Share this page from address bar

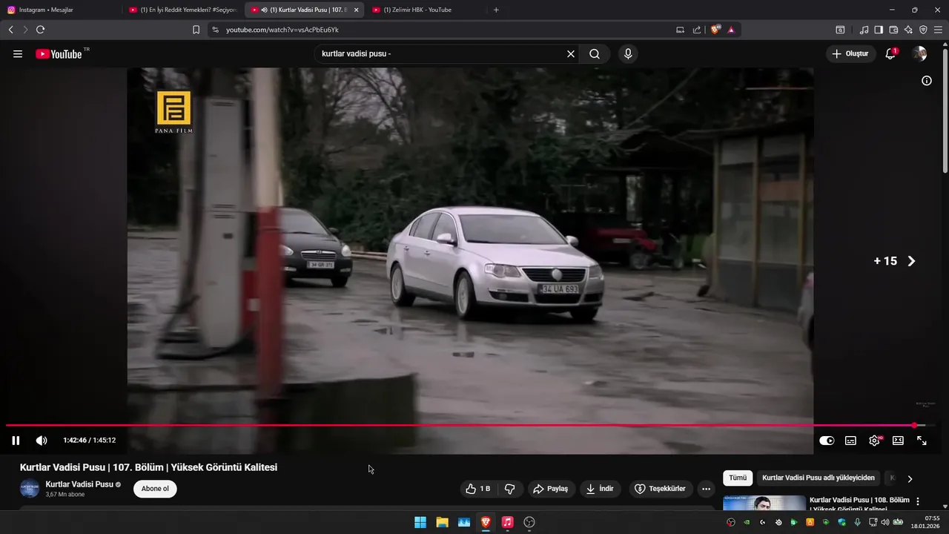(697, 30)
